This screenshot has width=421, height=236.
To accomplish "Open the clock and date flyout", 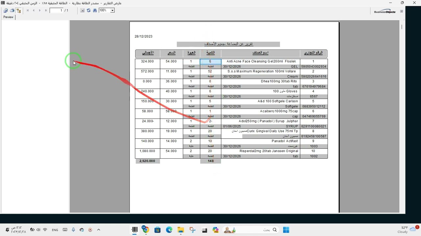I will click(18, 230).
